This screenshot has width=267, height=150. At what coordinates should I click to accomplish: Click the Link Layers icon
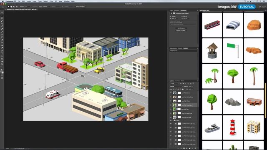(178, 148)
